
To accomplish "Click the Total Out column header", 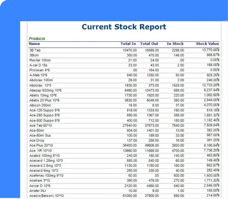I will pos(149,44).
